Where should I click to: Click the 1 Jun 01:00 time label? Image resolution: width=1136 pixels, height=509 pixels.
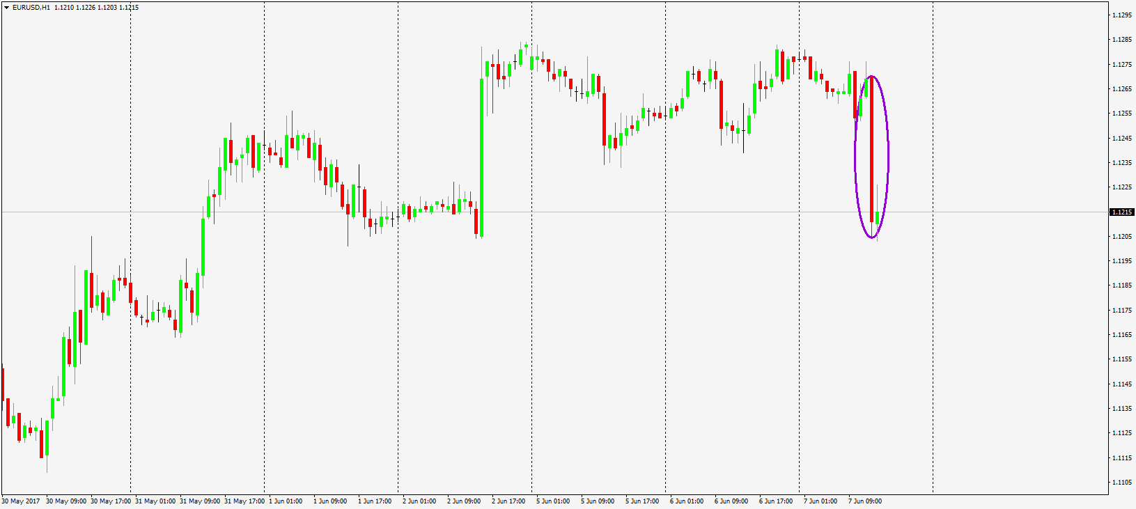pos(286,501)
